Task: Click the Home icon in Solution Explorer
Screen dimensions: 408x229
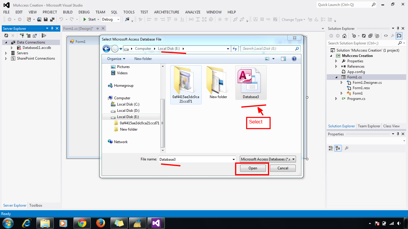Action: 344,36
